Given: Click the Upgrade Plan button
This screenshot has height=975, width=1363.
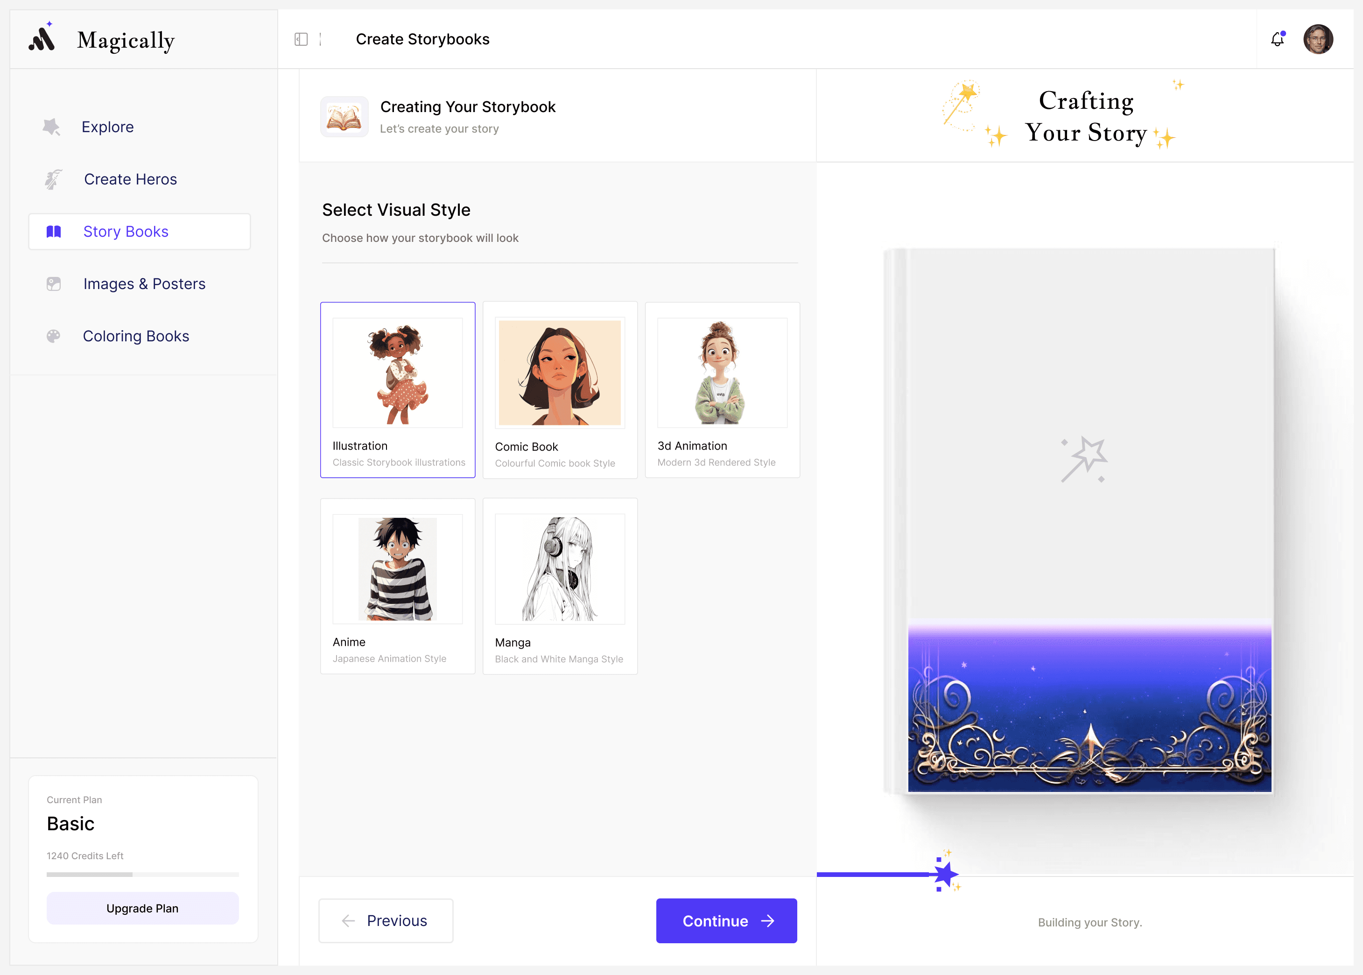Looking at the screenshot, I should 142,908.
